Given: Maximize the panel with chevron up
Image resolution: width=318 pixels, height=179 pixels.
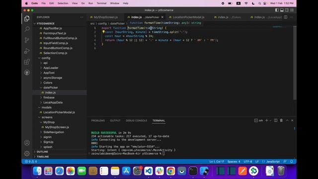Looking at the screenshot, I should 287,120.
